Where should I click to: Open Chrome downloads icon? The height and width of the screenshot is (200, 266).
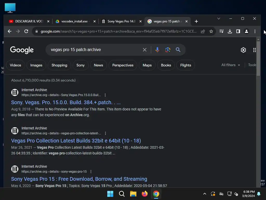pyautogui.click(x=230, y=31)
